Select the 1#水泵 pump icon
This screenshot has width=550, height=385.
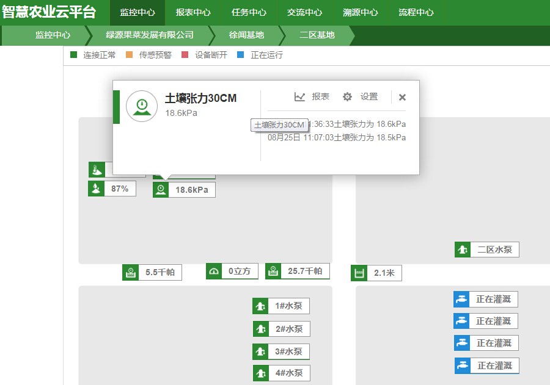point(260,306)
